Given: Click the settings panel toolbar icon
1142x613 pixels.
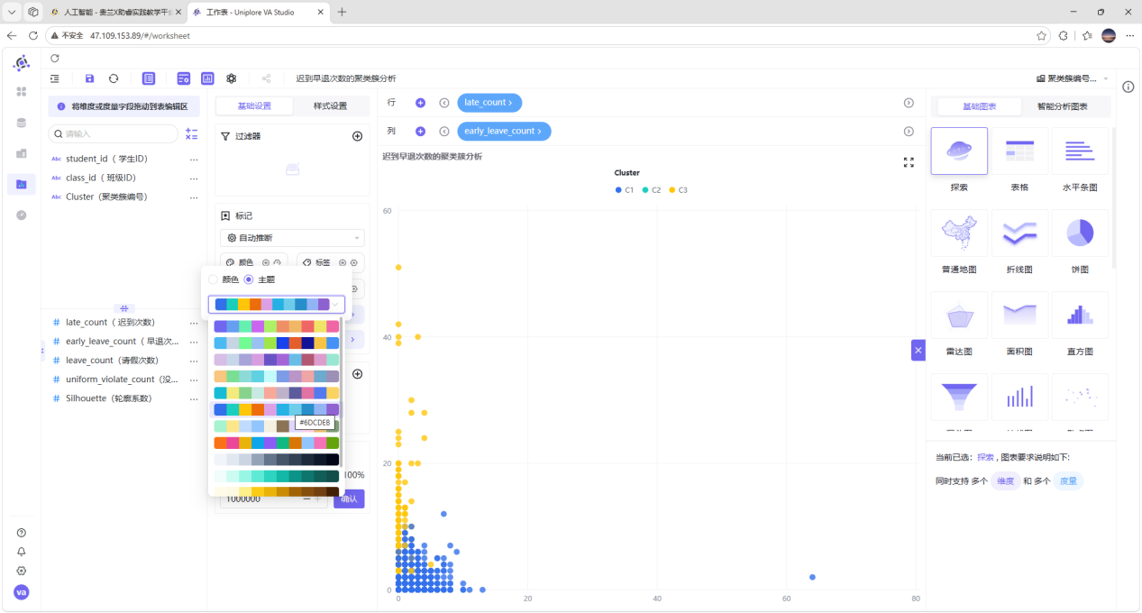Looking at the screenshot, I should point(184,78).
